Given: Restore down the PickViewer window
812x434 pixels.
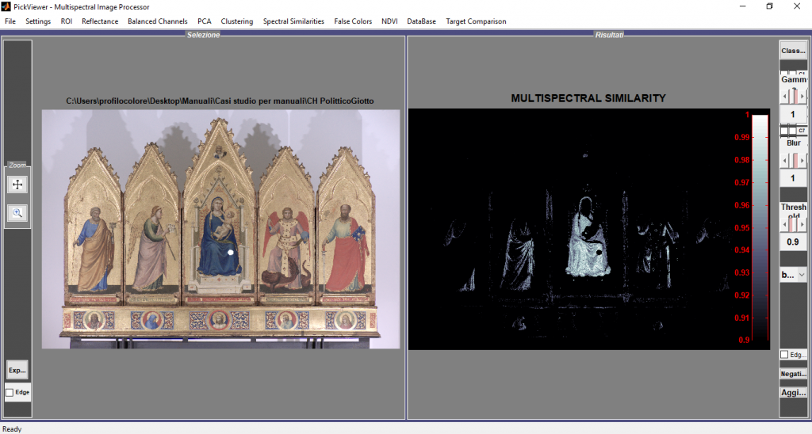Looking at the screenshot, I should click(x=769, y=6).
